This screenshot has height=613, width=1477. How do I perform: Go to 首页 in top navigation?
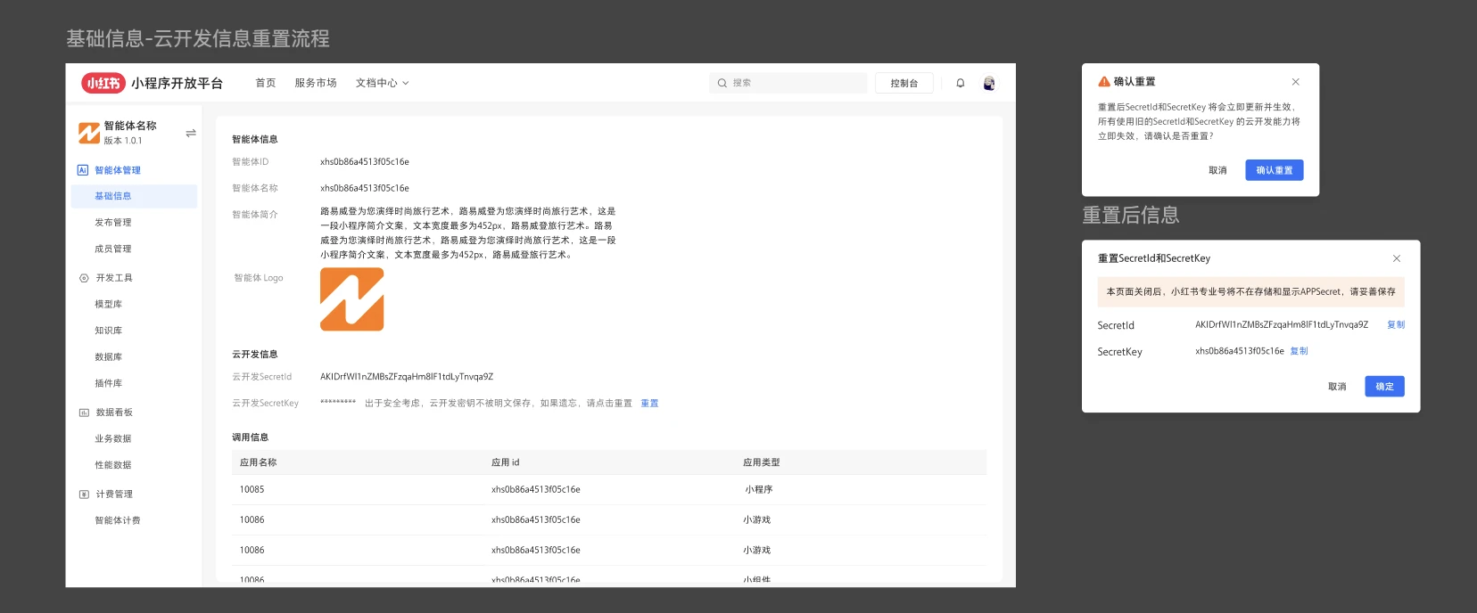point(266,83)
